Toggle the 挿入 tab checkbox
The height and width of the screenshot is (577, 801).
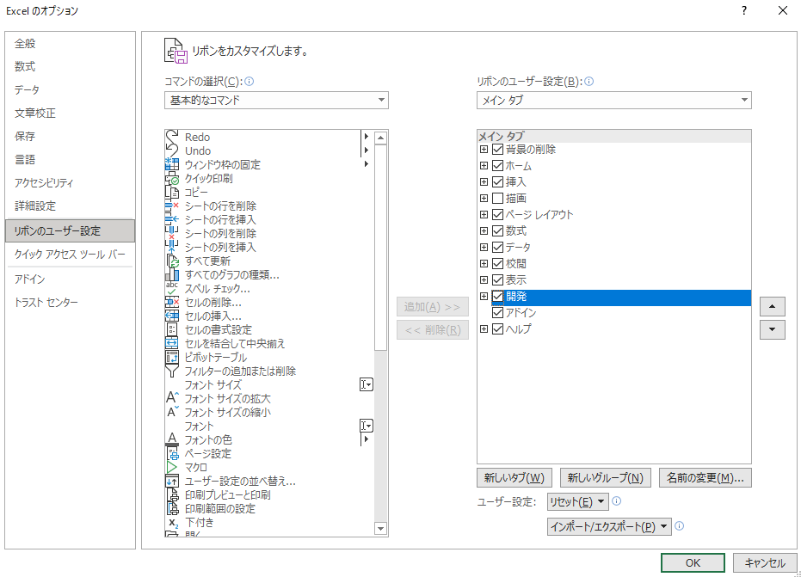point(497,181)
